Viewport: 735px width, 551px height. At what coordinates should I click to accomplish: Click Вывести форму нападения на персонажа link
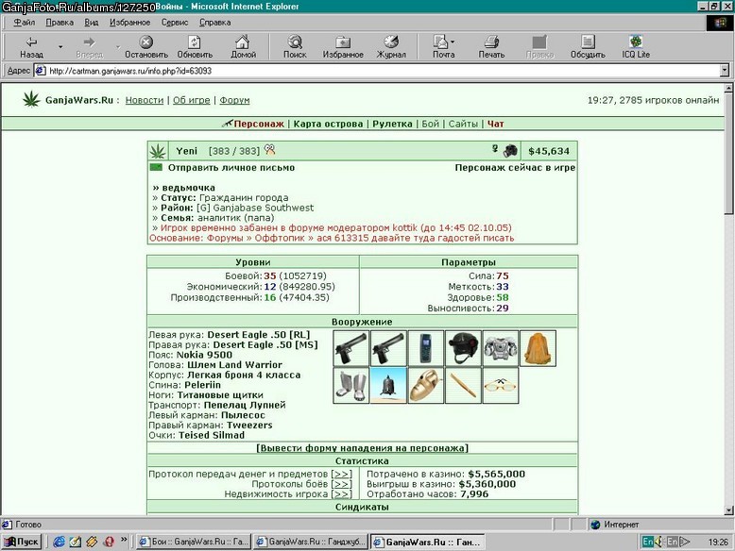coord(362,448)
